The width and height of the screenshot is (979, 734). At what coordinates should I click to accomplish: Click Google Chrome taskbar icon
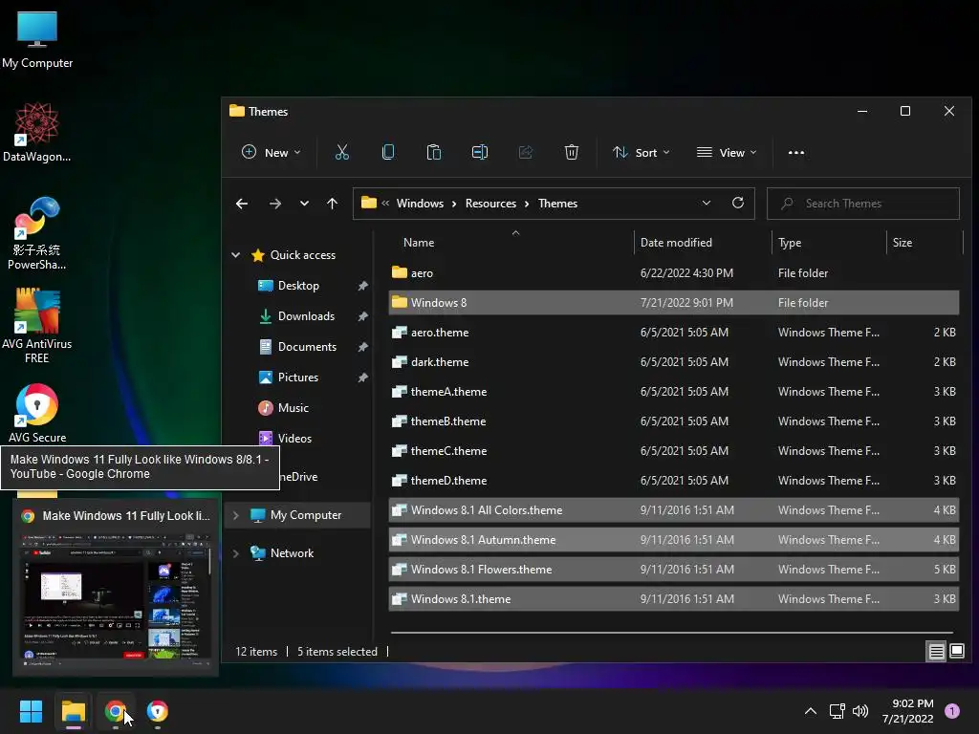116,711
